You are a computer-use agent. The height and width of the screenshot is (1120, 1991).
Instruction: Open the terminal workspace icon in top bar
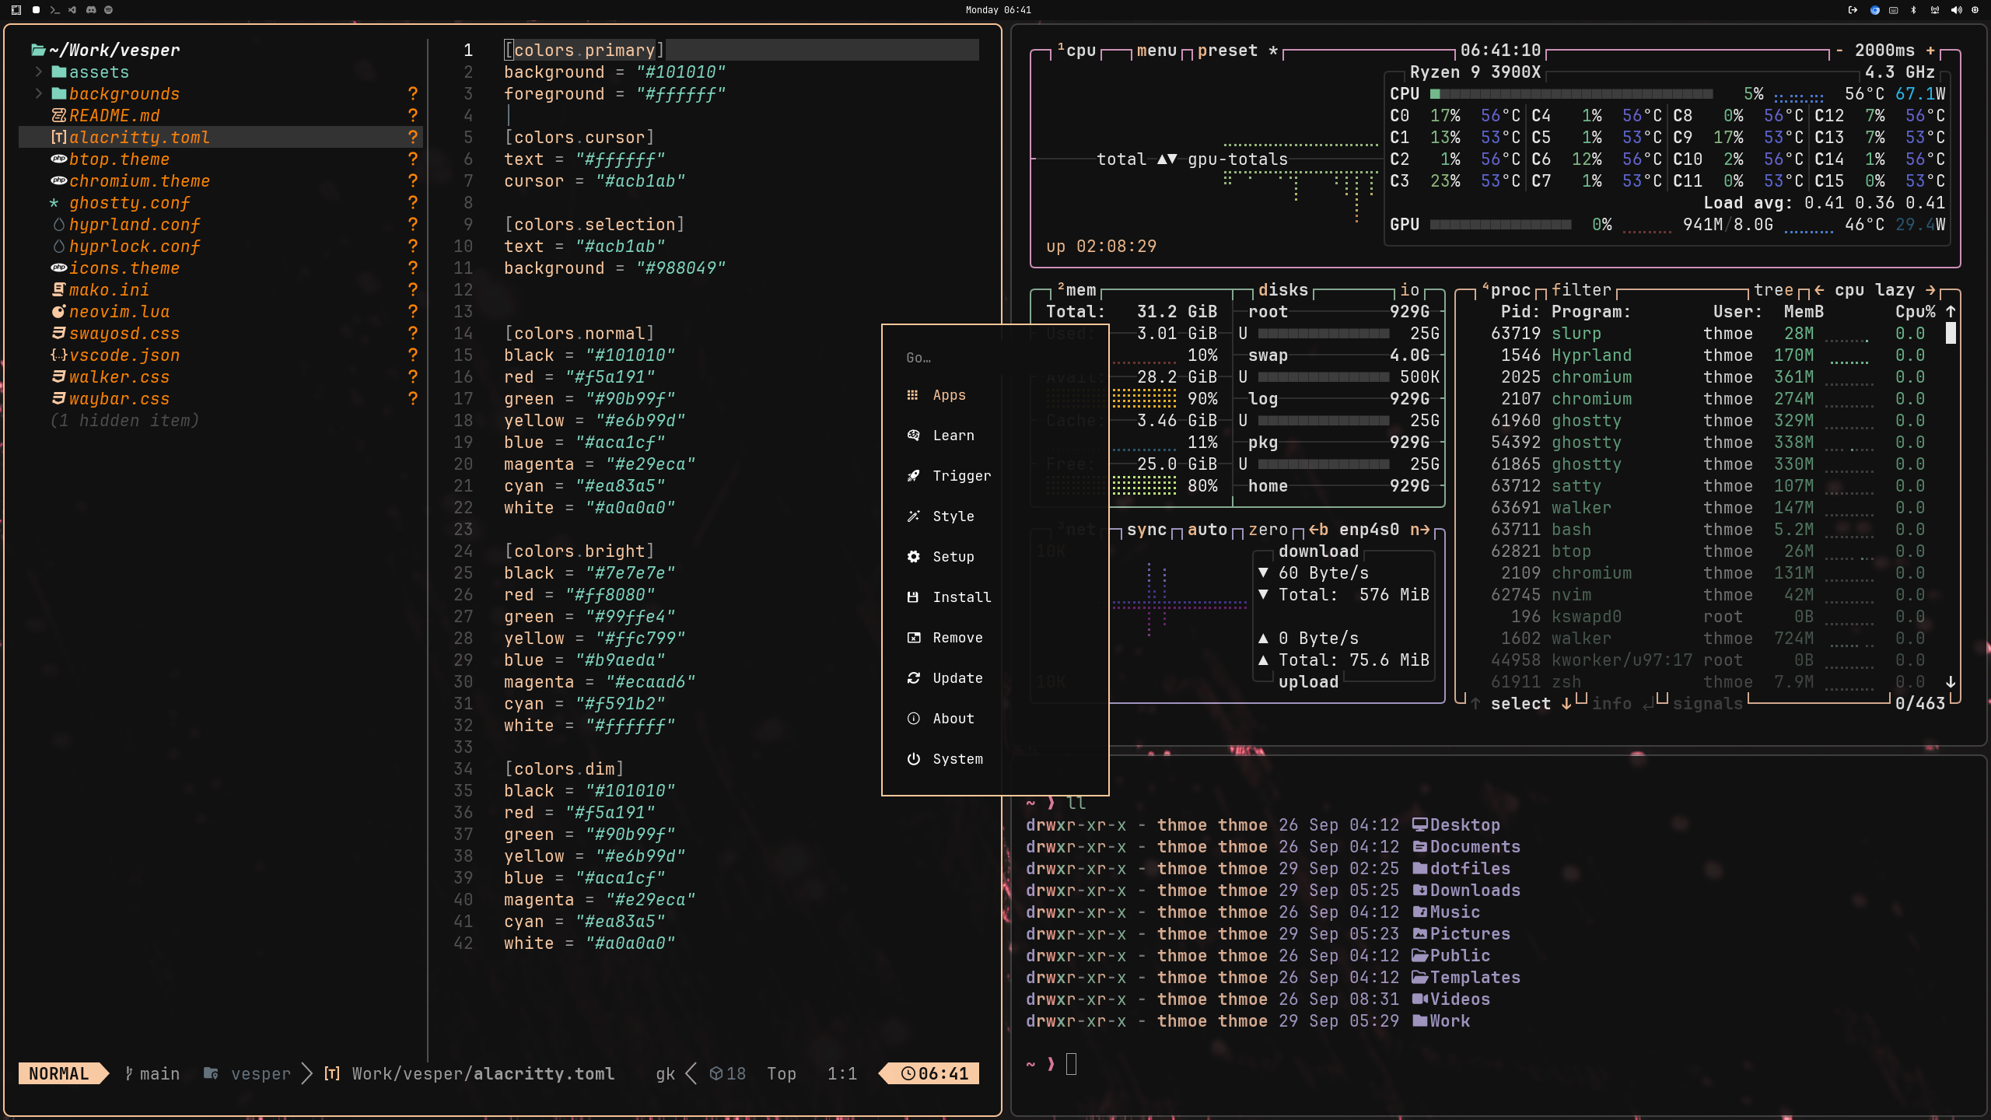tap(54, 10)
